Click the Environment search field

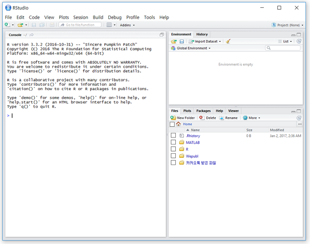click(x=283, y=48)
